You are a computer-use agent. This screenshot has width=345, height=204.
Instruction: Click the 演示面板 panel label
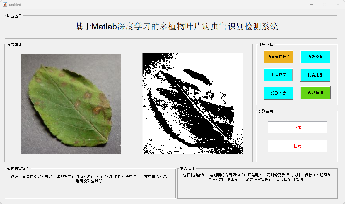click(x=14, y=44)
